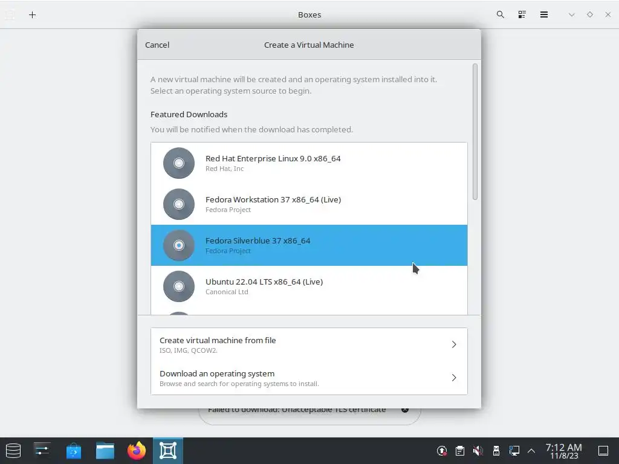Open Download an operating system
Screen dimensions: 619x464
[x=309, y=378]
